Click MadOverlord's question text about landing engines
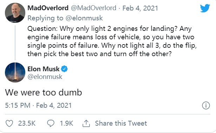This screenshot has width=216, height=133. click(112, 41)
